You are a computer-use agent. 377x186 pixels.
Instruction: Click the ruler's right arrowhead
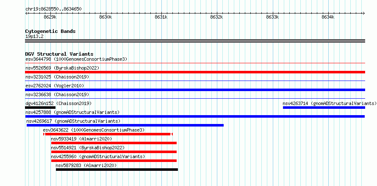(364, 13)
